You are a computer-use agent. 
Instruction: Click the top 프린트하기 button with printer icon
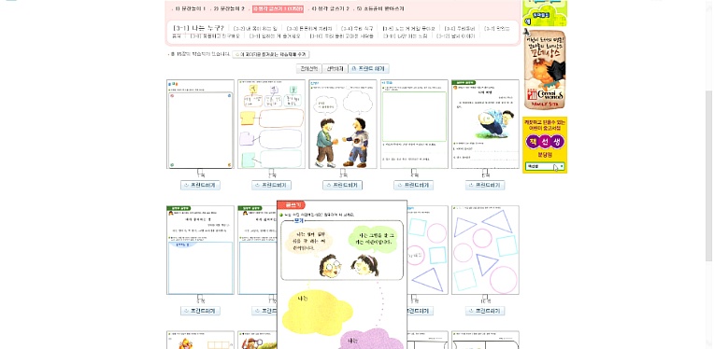tap(368, 69)
